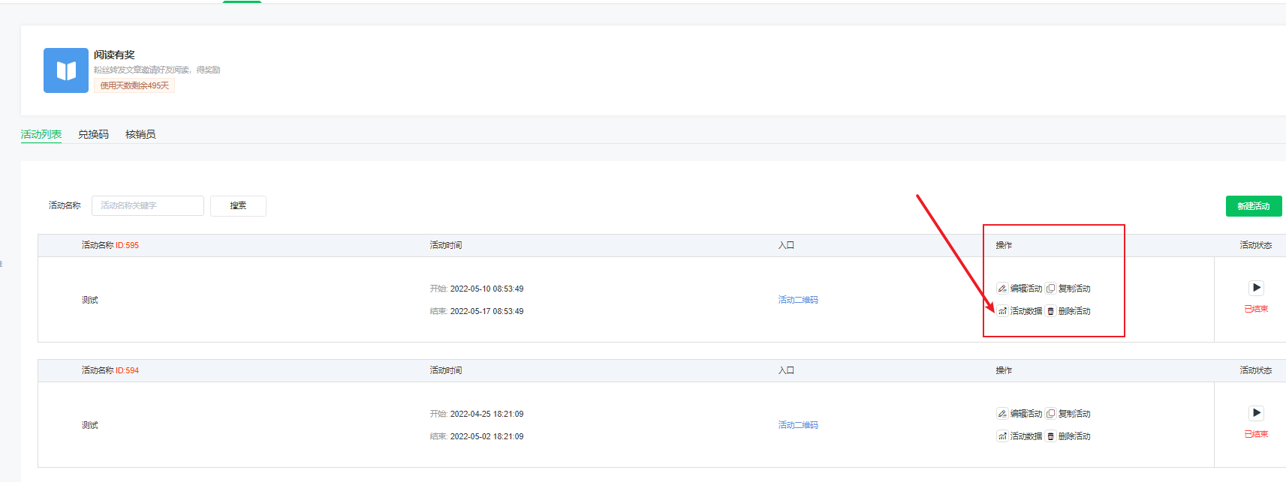Click the blue book icon for 阅读有奖
The width and height of the screenshot is (1286, 482).
66,70
